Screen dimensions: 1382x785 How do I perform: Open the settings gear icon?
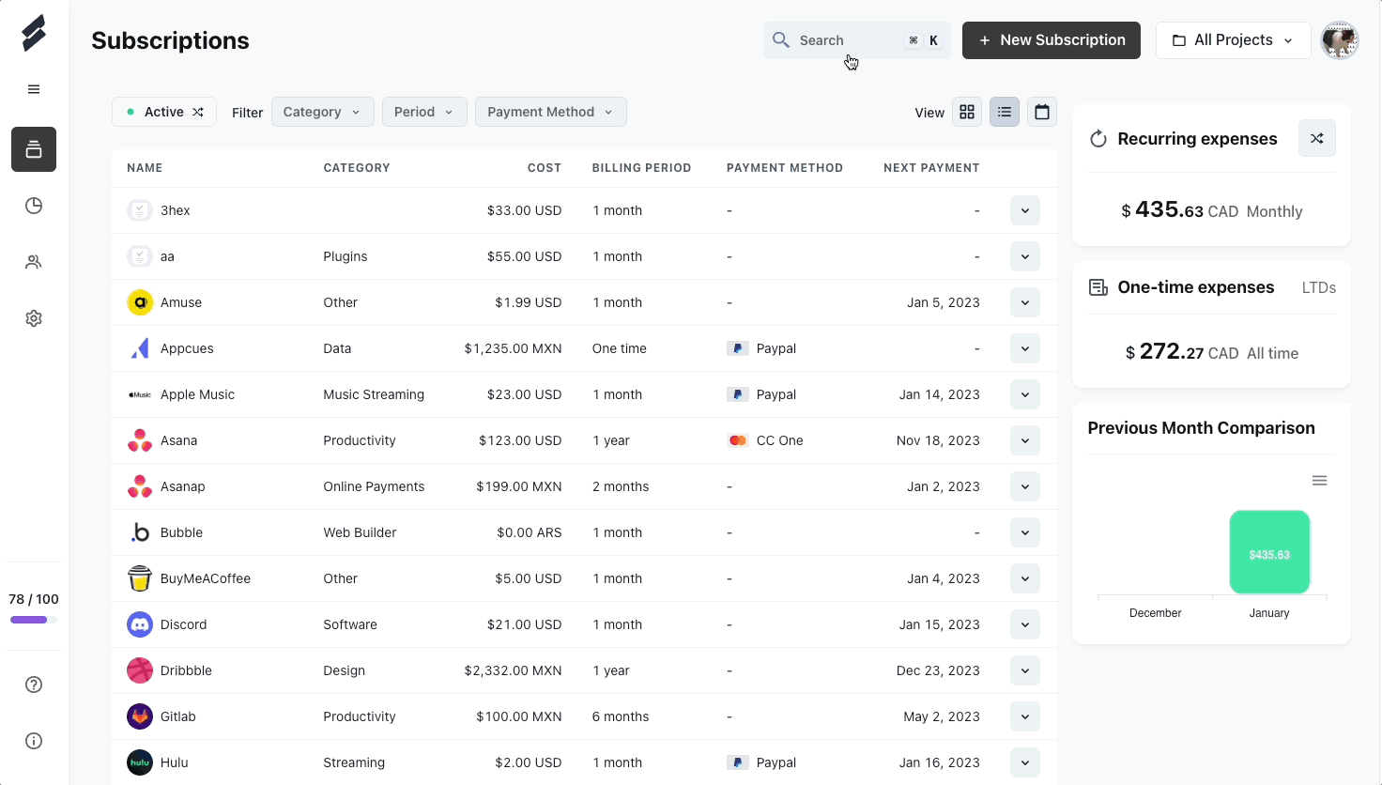coord(34,318)
